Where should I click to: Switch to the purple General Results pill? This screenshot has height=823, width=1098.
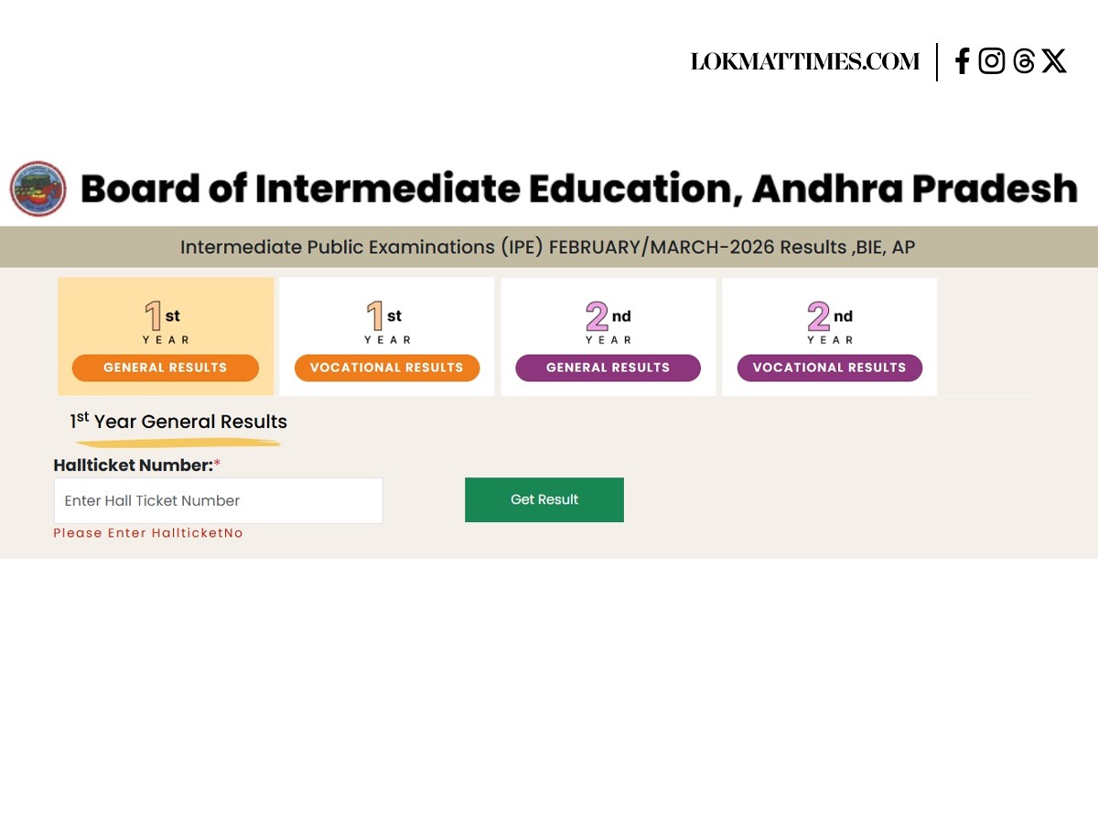click(x=608, y=368)
